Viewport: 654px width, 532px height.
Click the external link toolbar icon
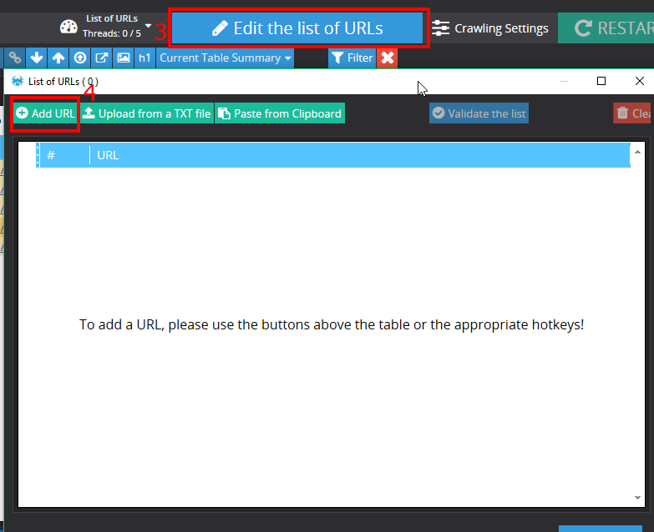click(102, 58)
